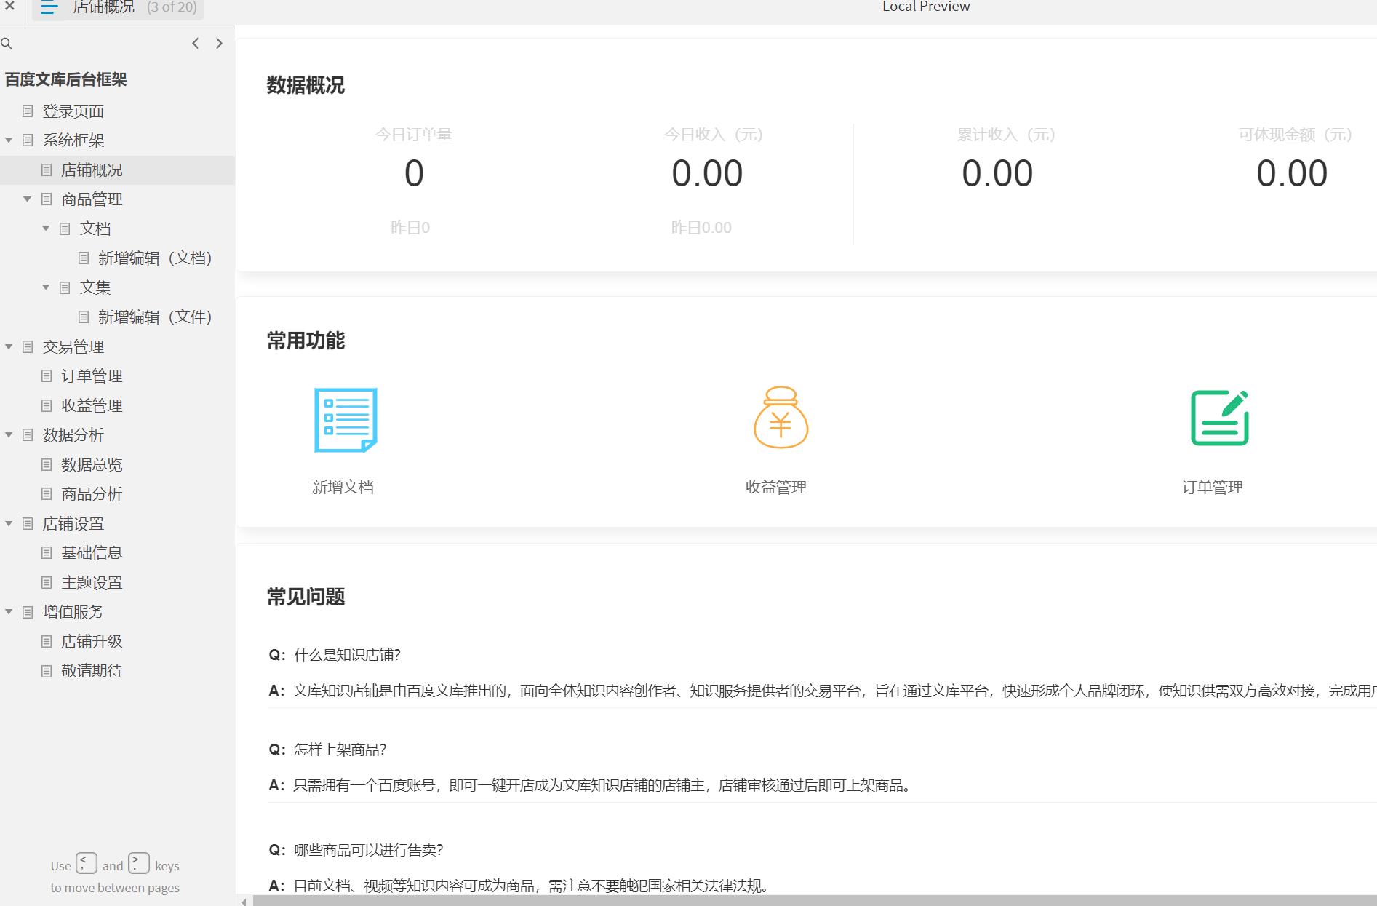This screenshot has height=906, width=1377.
Task: Click the left arrow of the horizontal scrollbar
Action: click(x=244, y=901)
